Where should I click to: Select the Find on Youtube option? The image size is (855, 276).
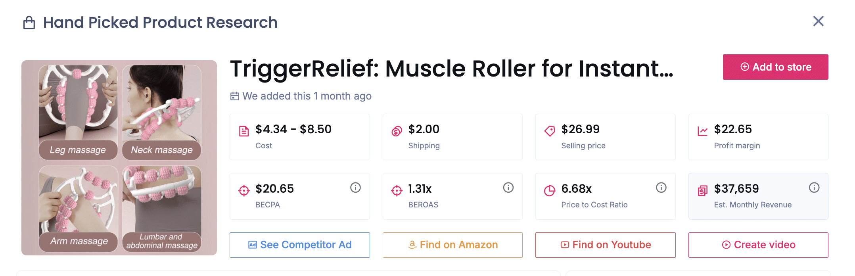pyautogui.click(x=605, y=245)
